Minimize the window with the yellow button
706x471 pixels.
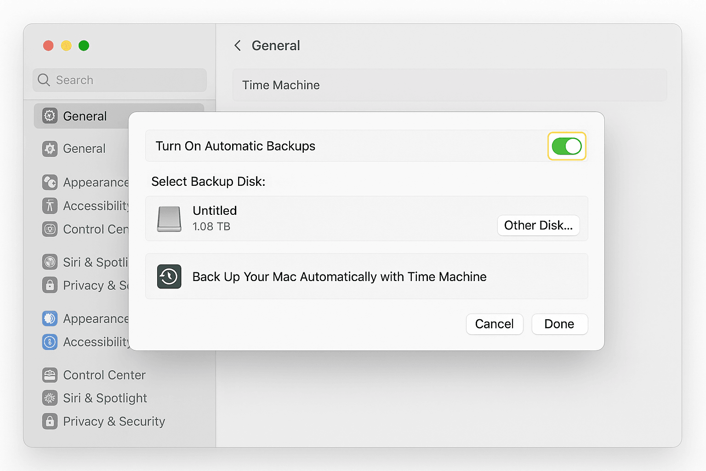coord(66,46)
